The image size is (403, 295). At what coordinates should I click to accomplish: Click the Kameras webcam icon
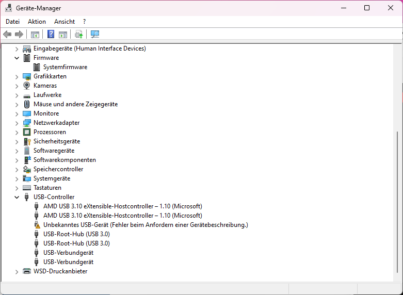coord(27,86)
